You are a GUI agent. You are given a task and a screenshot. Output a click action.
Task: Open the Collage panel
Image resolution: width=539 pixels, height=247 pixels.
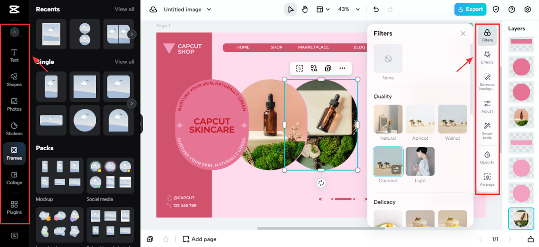tap(14, 178)
